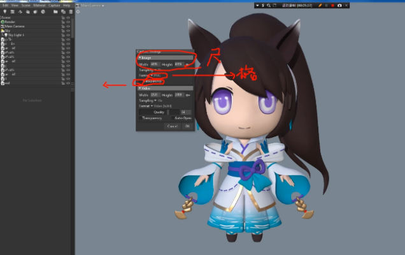Hide the Main Camera with eye icon
This screenshot has width=405, height=255.
(x=68, y=25)
